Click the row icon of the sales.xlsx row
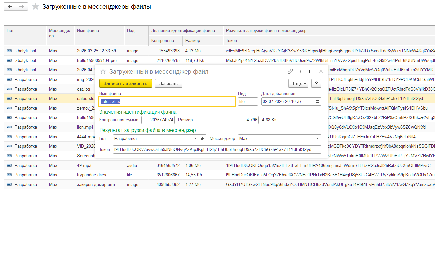Viewport: 435px width, 259px height. click(9, 98)
